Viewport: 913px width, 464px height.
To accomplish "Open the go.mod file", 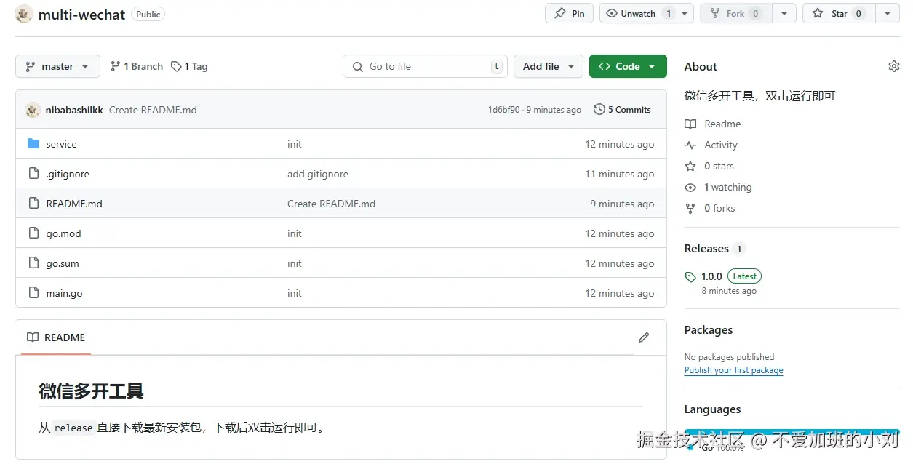I will pyautogui.click(x=63, y=233).
